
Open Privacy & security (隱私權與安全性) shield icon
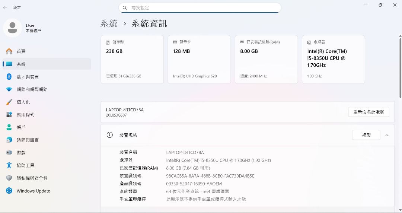click(x=9, y=178)
